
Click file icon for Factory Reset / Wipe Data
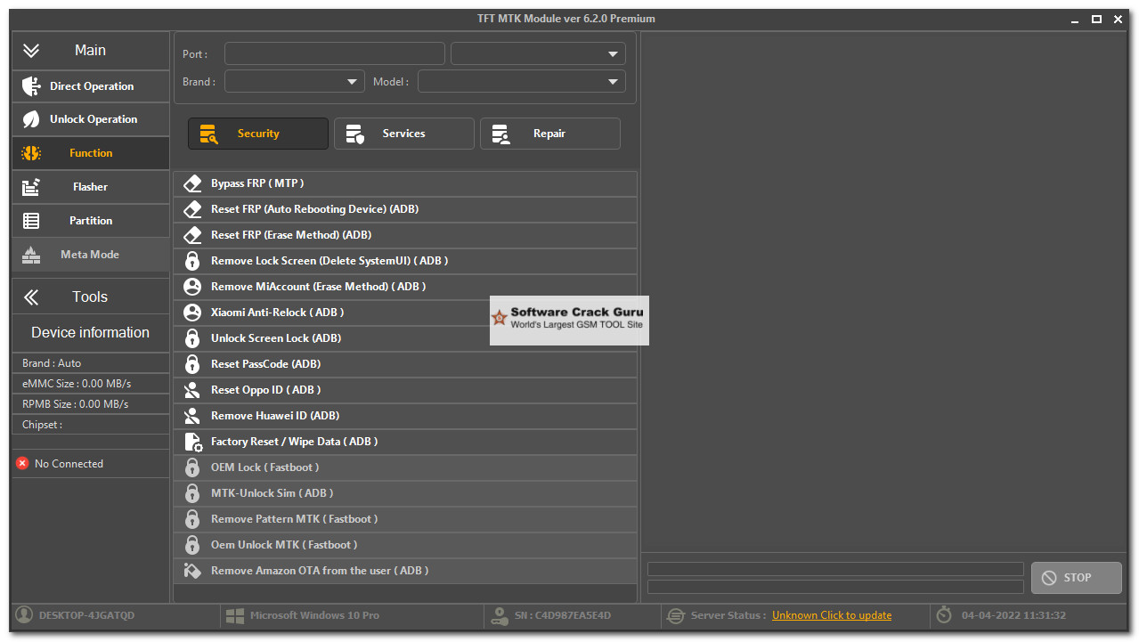coord(192,442)
